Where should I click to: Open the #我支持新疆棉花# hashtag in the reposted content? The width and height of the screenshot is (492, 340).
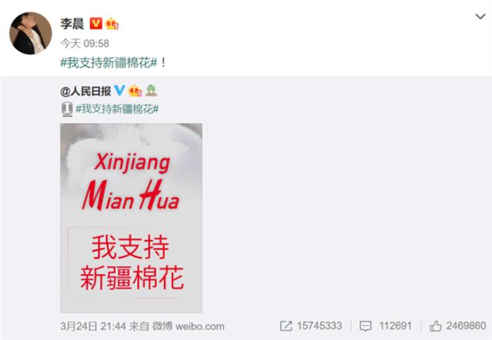click(x=117, y=109)
